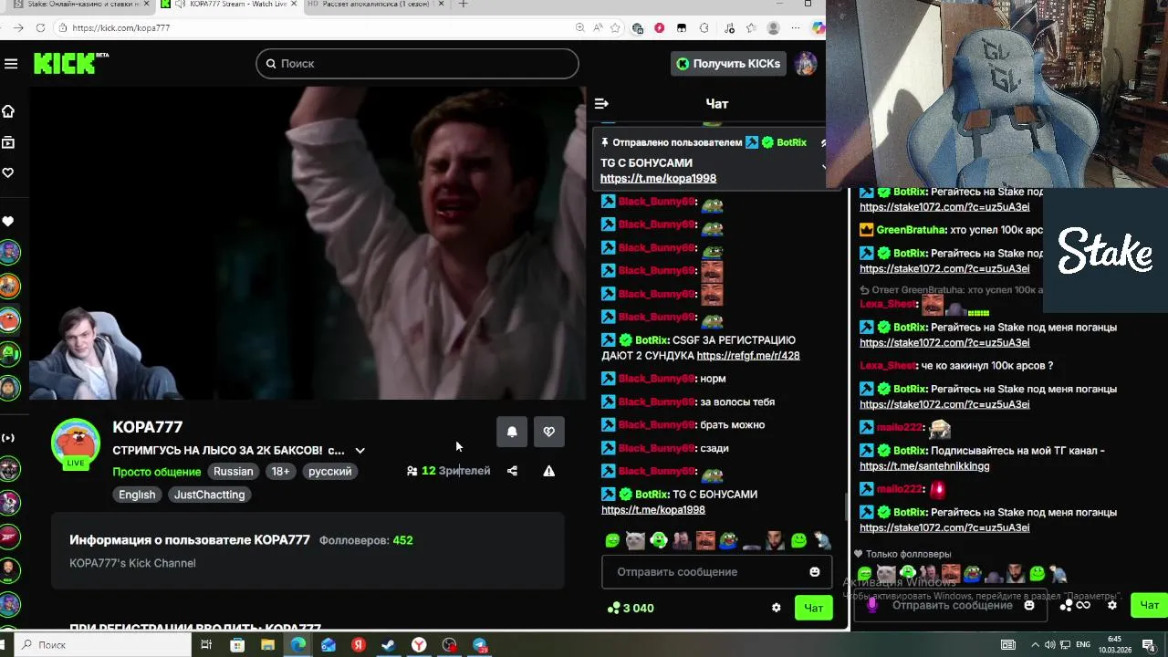Open t.me/santehnikkingg link in right chat
Screen dimensions: 1168x657
[x=924, y=466]
